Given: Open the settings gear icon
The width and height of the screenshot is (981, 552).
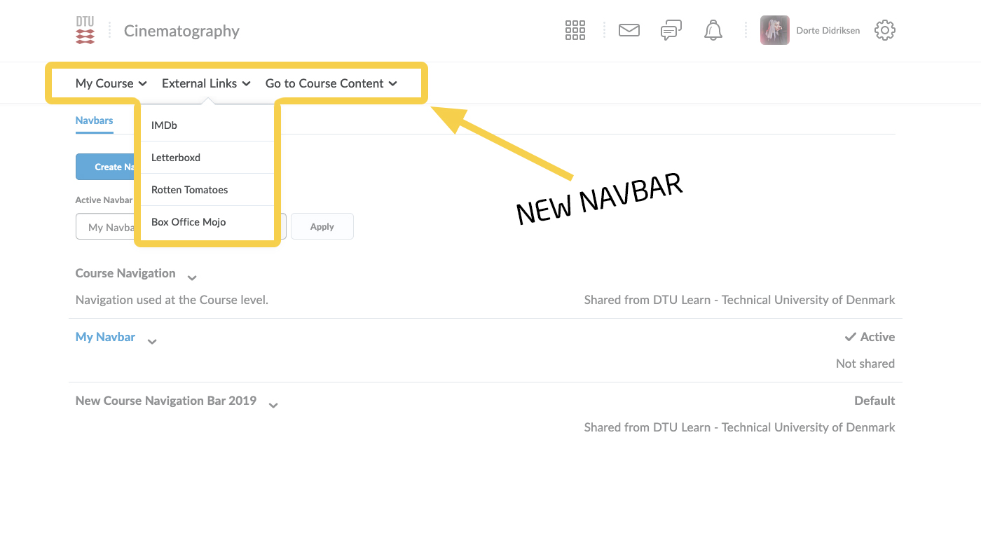Looking at the screenshot, I should [x=884, y=30].
